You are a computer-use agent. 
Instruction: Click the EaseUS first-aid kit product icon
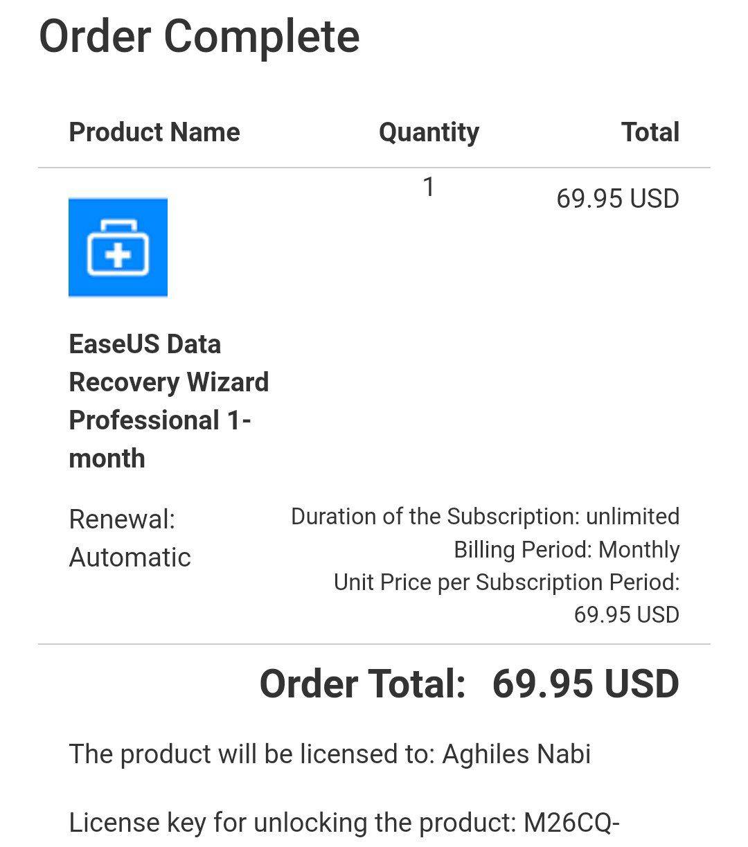(118, 248)
